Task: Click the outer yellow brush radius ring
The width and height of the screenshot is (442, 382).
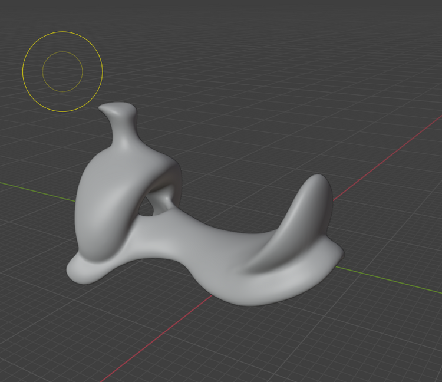Action: [62, 32]
